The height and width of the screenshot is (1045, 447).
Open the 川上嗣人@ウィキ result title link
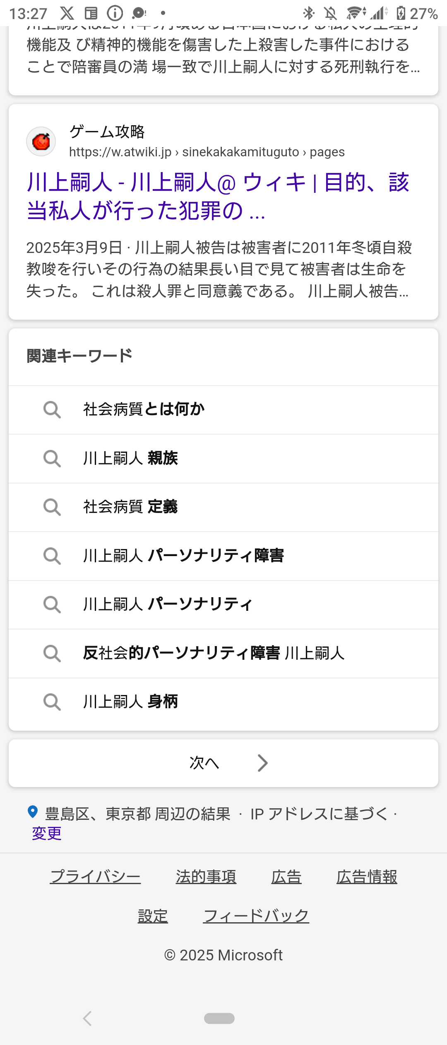pos(218,196)
